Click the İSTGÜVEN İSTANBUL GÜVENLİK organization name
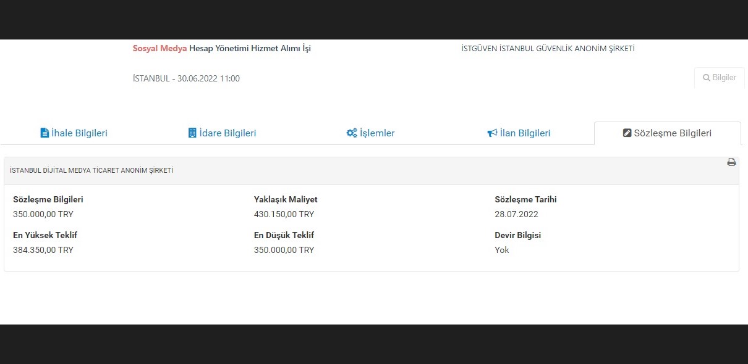748x364 pixels. click(548, 49)
